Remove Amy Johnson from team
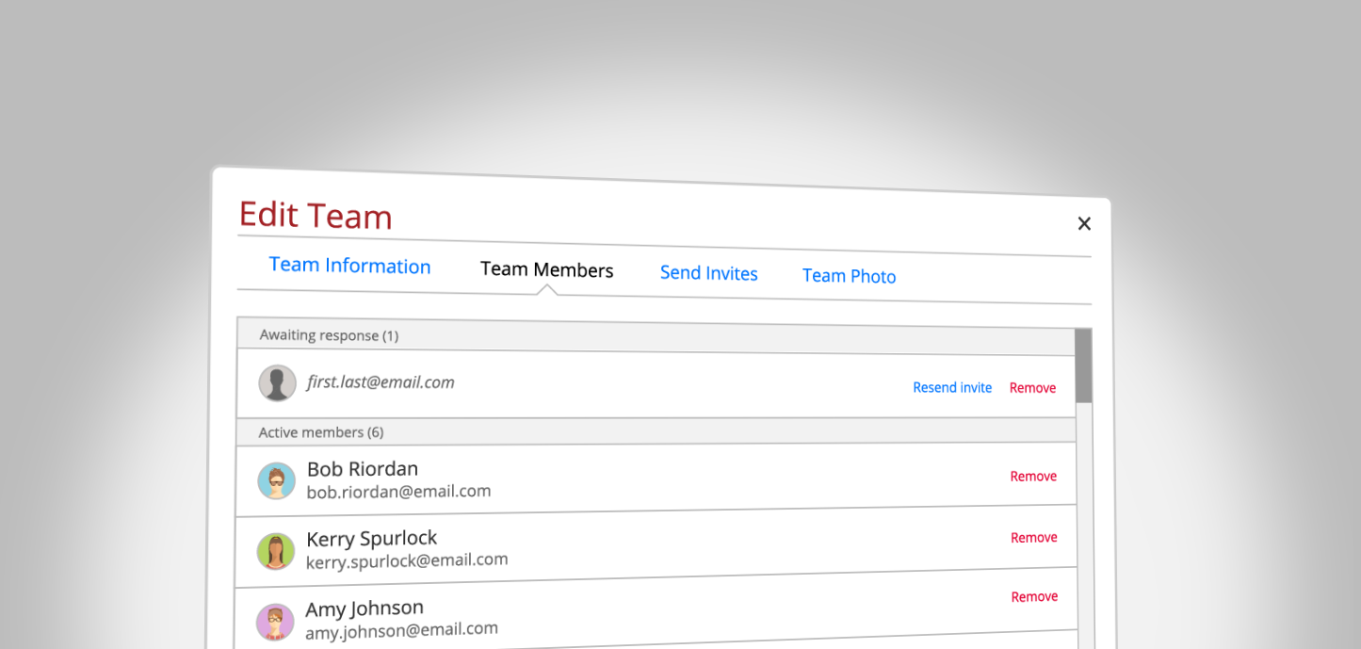This screenshot has height=649, width=1361. pos(1034,597)
